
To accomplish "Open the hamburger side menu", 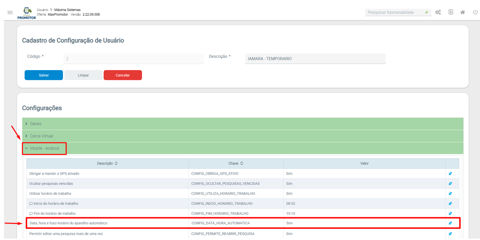I will 10,12.
